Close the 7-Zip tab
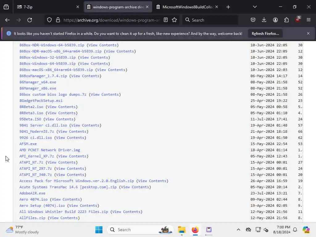316x237 pixels. click(x=78, y=7)
